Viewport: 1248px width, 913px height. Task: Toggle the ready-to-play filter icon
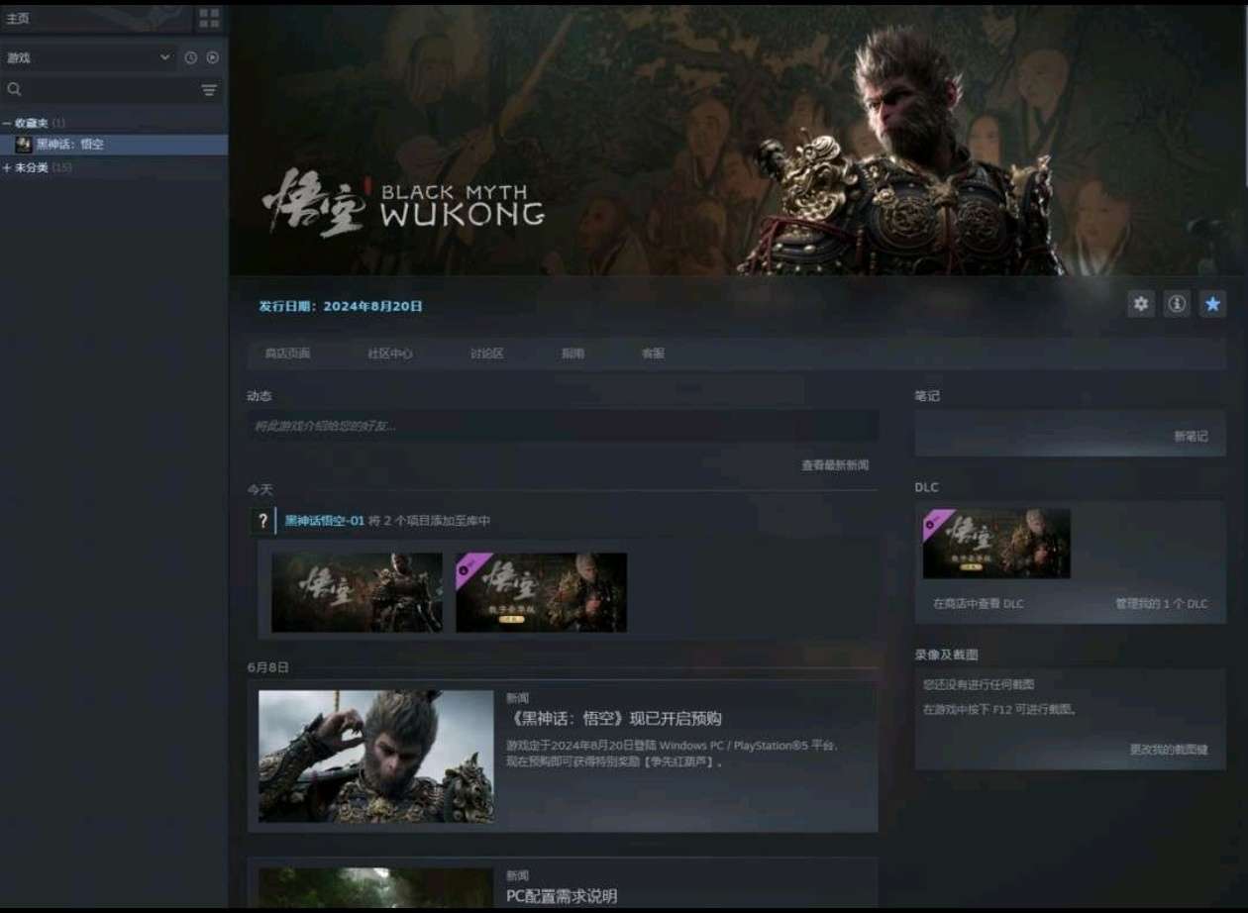[212, 58]
